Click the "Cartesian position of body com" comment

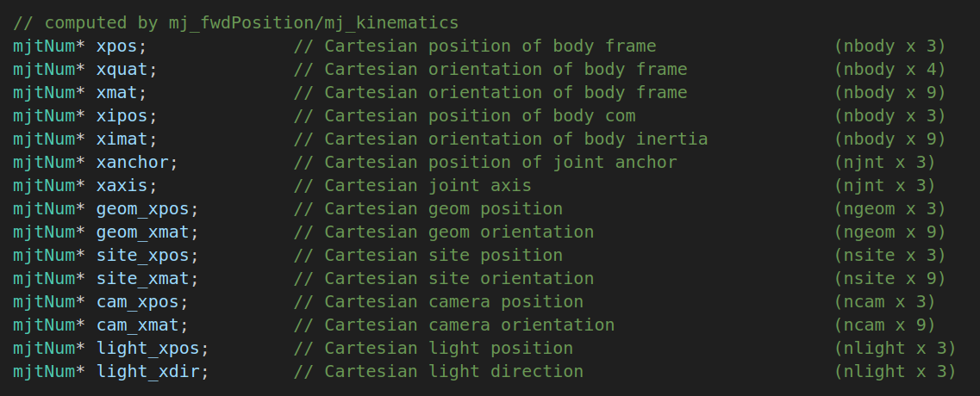(465, 115)
